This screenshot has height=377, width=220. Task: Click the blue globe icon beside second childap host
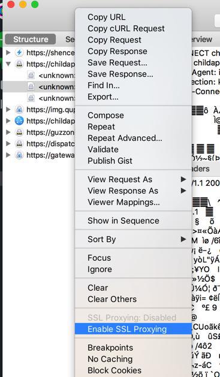coord(19,121)
